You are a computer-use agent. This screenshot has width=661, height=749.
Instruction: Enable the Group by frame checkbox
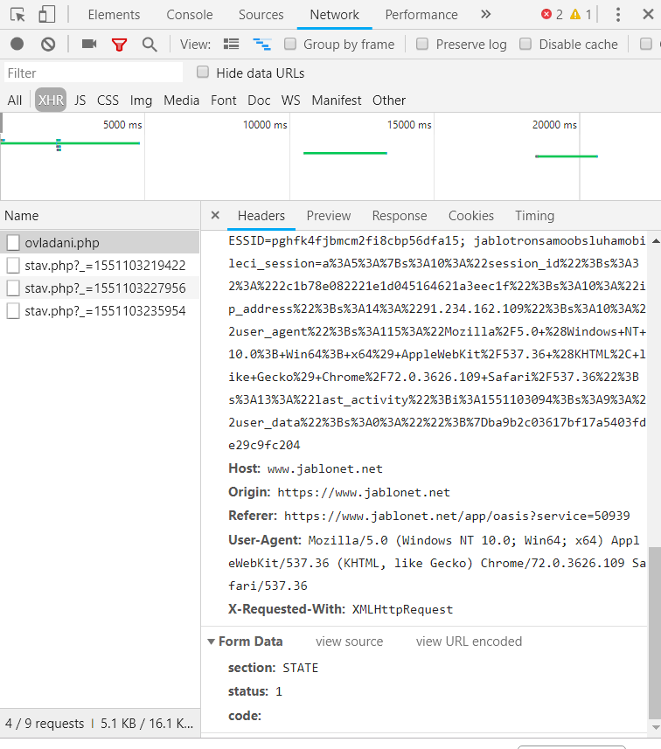click(289, 44)
